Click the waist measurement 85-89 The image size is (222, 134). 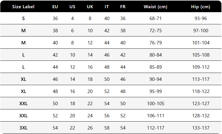[x=156, y=67]
